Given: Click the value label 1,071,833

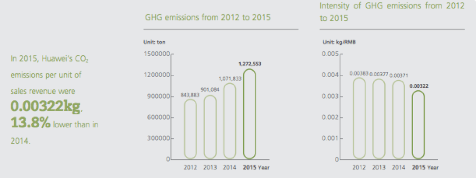Looking at the screenshot, I should coord(230,79).
